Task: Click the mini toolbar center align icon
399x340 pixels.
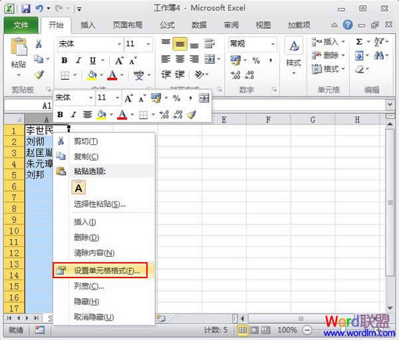Action: point(87,114)
